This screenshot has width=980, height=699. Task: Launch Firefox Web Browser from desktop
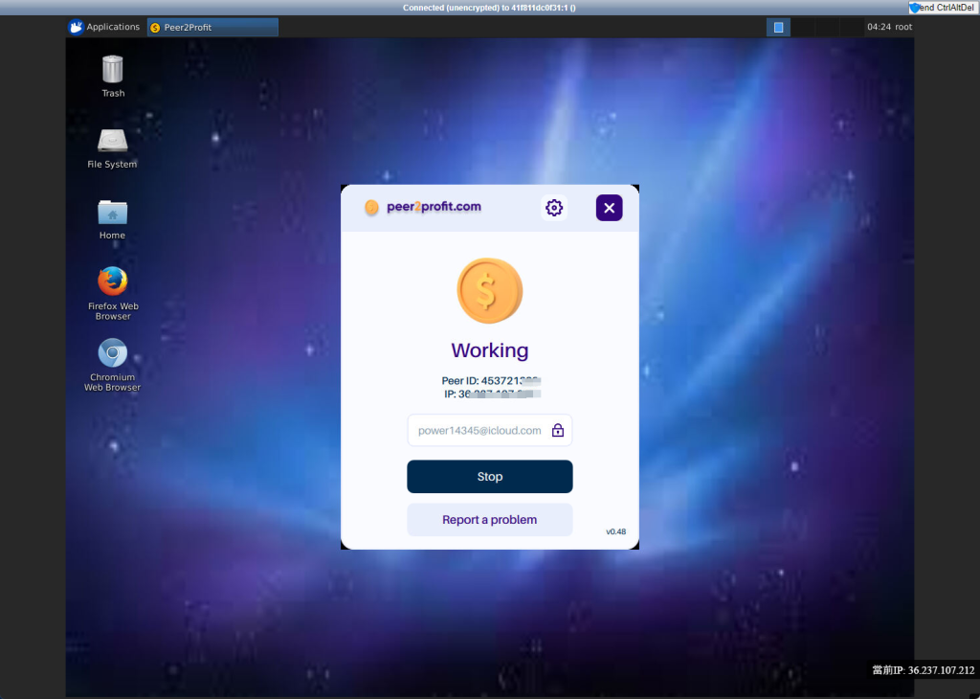[x=113, y=294]
